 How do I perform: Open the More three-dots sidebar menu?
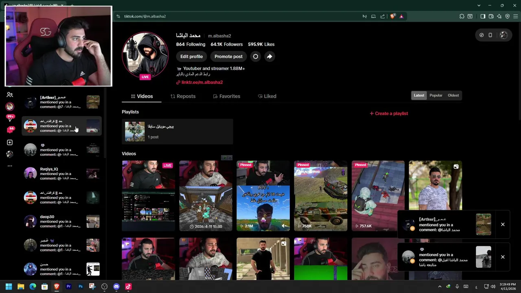click(x=10, y=166)
